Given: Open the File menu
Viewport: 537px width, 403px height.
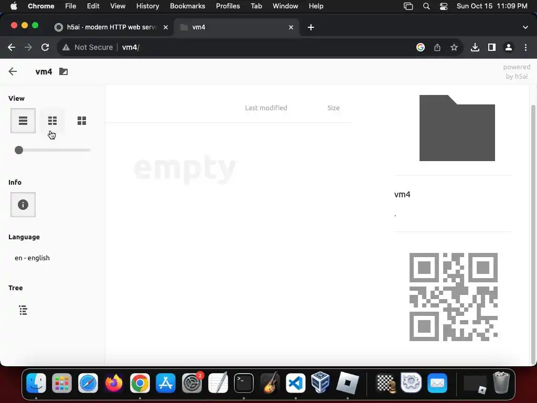Looking at the screenshot, I should pos(71,6).
